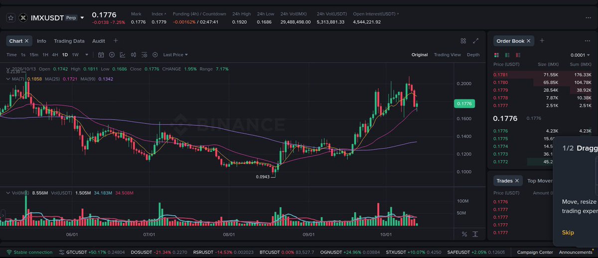Switch to the Info tab

click(41, 41)
